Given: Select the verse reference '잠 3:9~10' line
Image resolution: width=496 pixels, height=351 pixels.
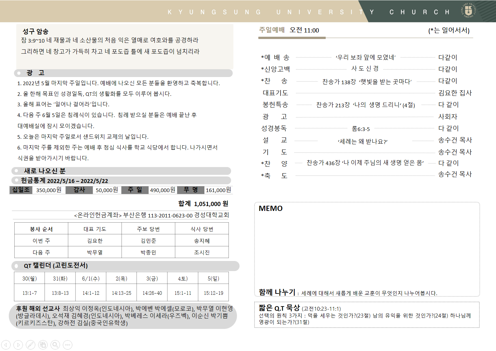Looking at the screenshot, I should (110, 40).
